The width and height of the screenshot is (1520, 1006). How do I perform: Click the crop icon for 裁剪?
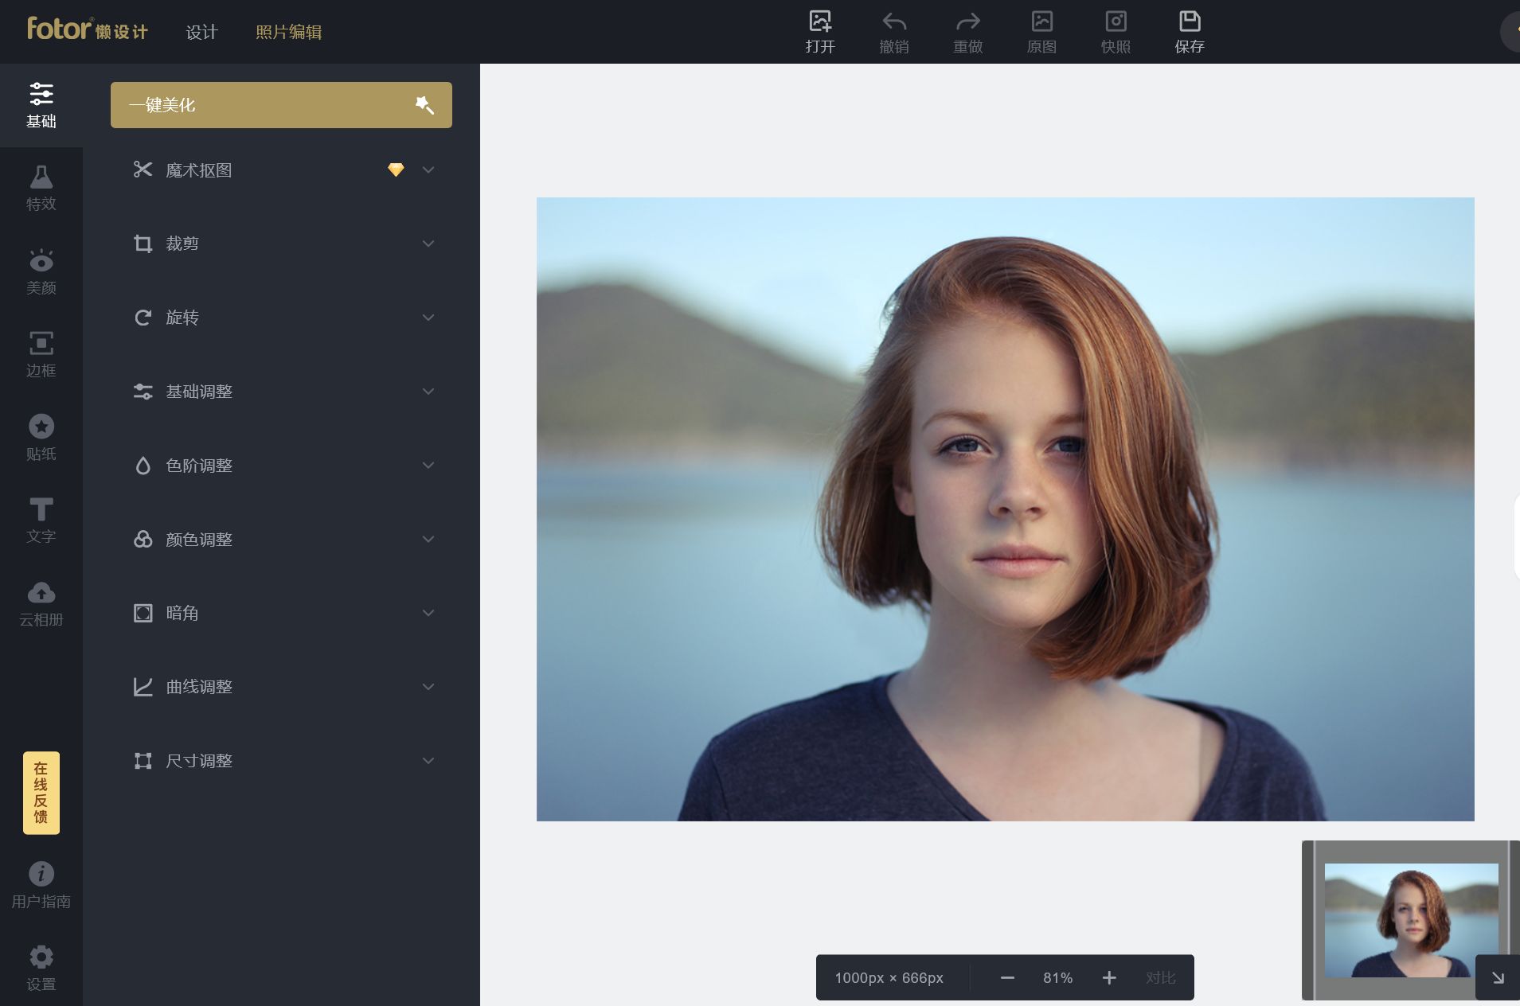(143, 244)
